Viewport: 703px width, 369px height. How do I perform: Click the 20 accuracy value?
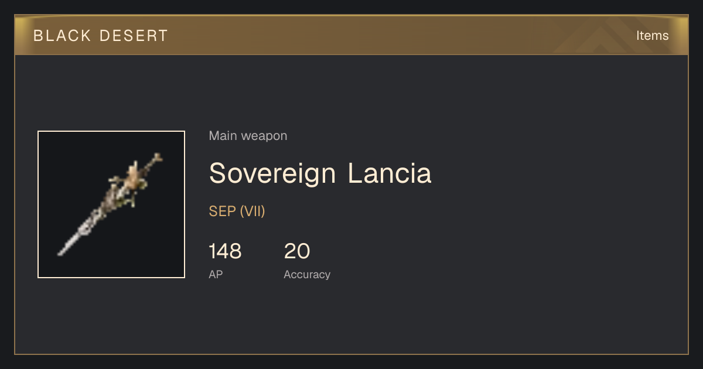[297, 251]
